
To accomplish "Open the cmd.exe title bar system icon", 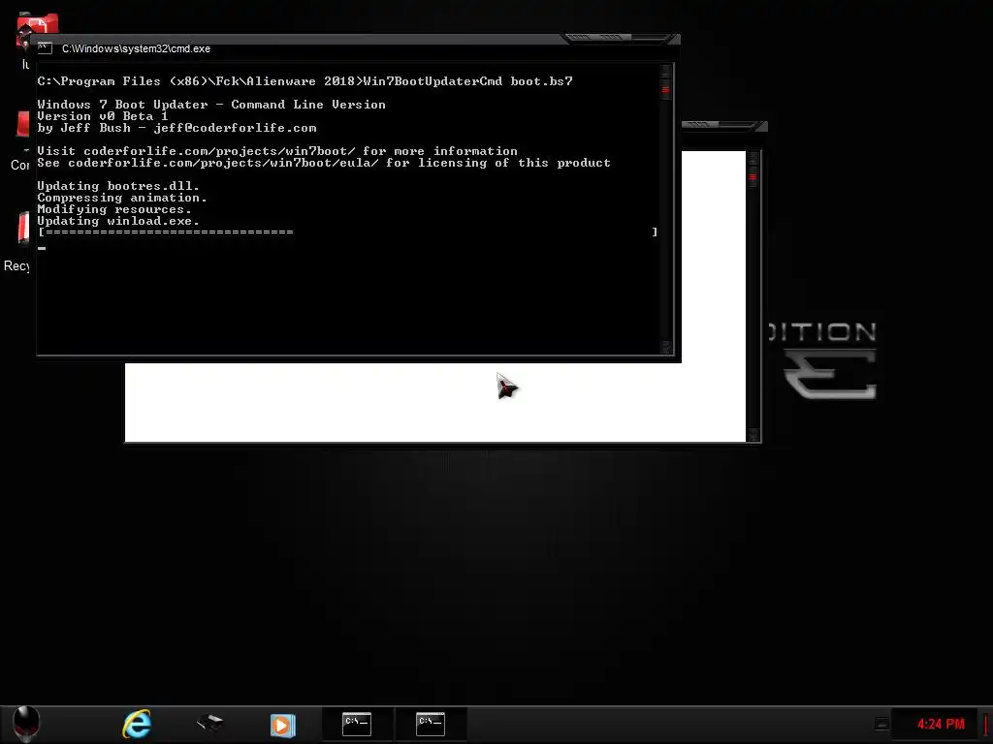I will (x=45, y=48).
